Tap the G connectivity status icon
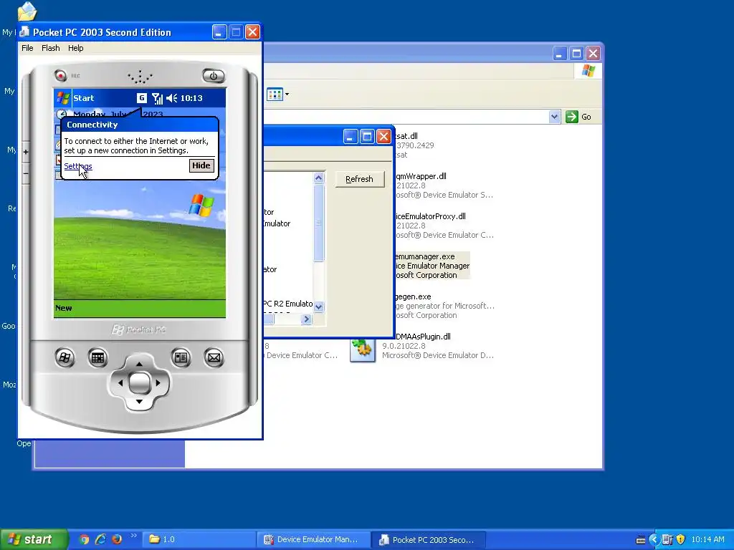The image size is (734, 550). coord(142,97)
